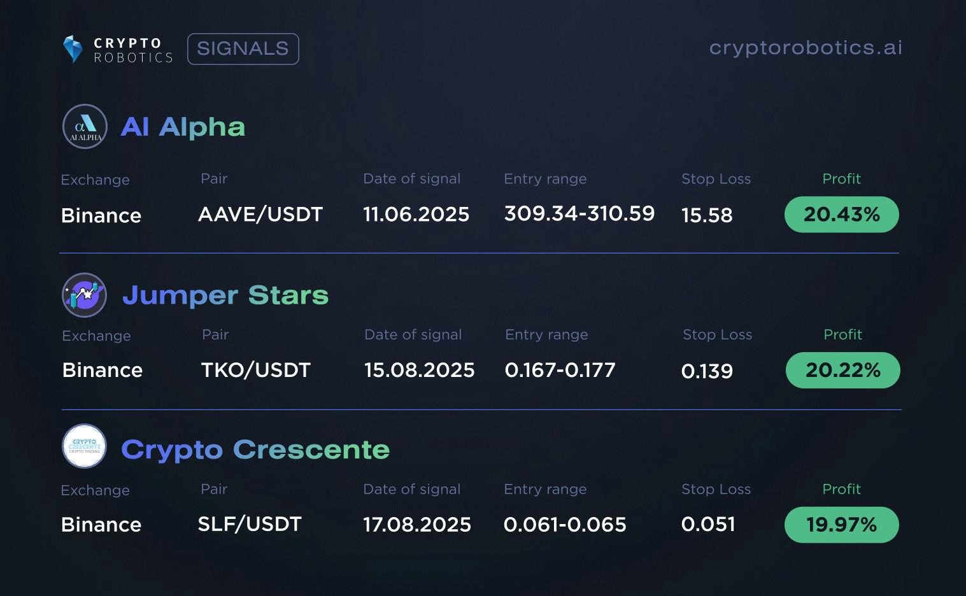Open the Crypto Crescente round logo

click(x=84, y=446)
